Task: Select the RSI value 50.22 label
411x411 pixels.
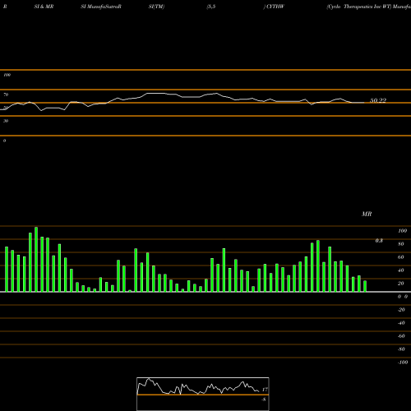Action: tap(378, 100)
